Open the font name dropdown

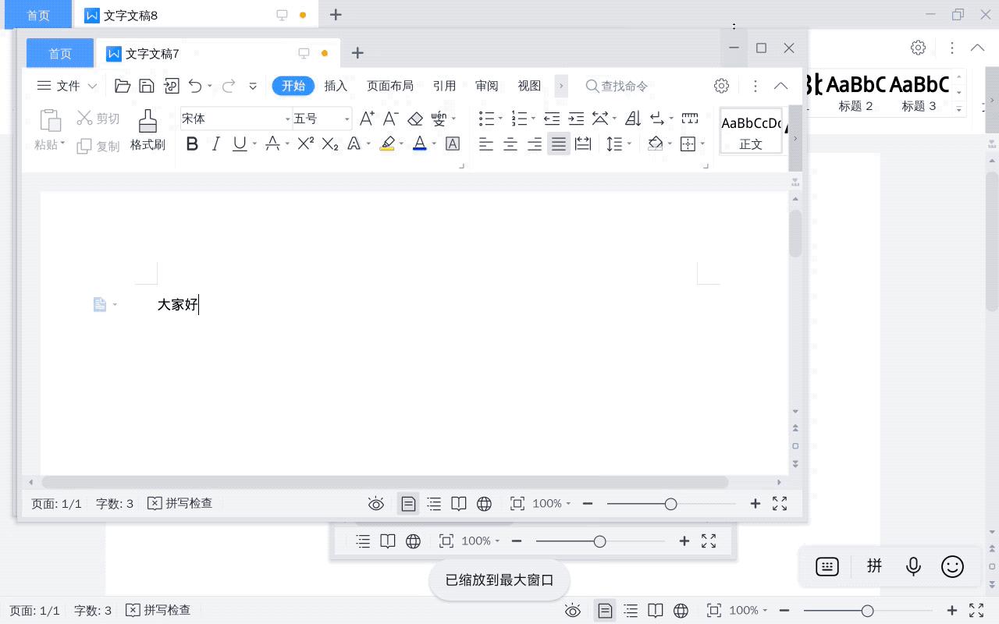coord(287,118)
